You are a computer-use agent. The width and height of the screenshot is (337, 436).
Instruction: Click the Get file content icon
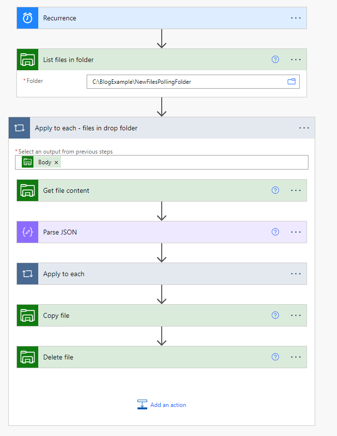28,190
